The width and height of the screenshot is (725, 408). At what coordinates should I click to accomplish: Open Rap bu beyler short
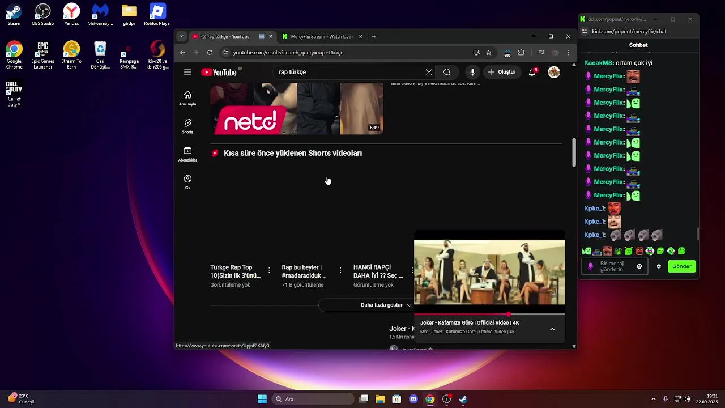[304, 271]
